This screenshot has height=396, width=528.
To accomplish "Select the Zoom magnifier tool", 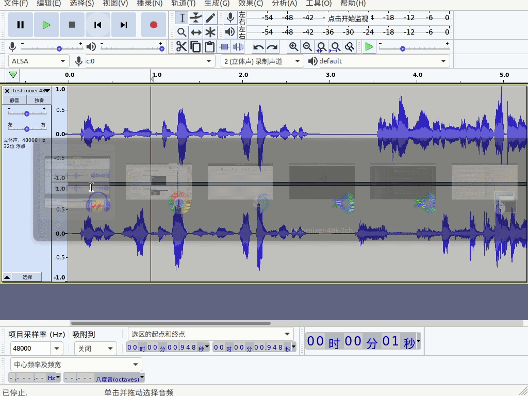I will pyautogui.click(x=182, y=32).
